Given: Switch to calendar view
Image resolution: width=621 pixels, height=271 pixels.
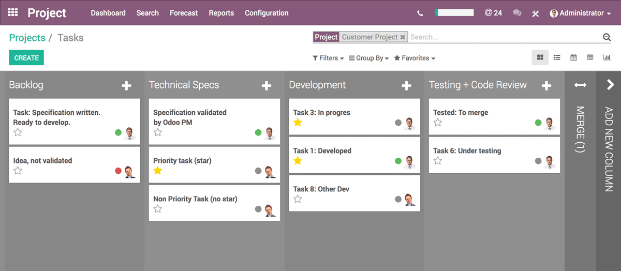Looking at the screenshot, I should [573, 58].
